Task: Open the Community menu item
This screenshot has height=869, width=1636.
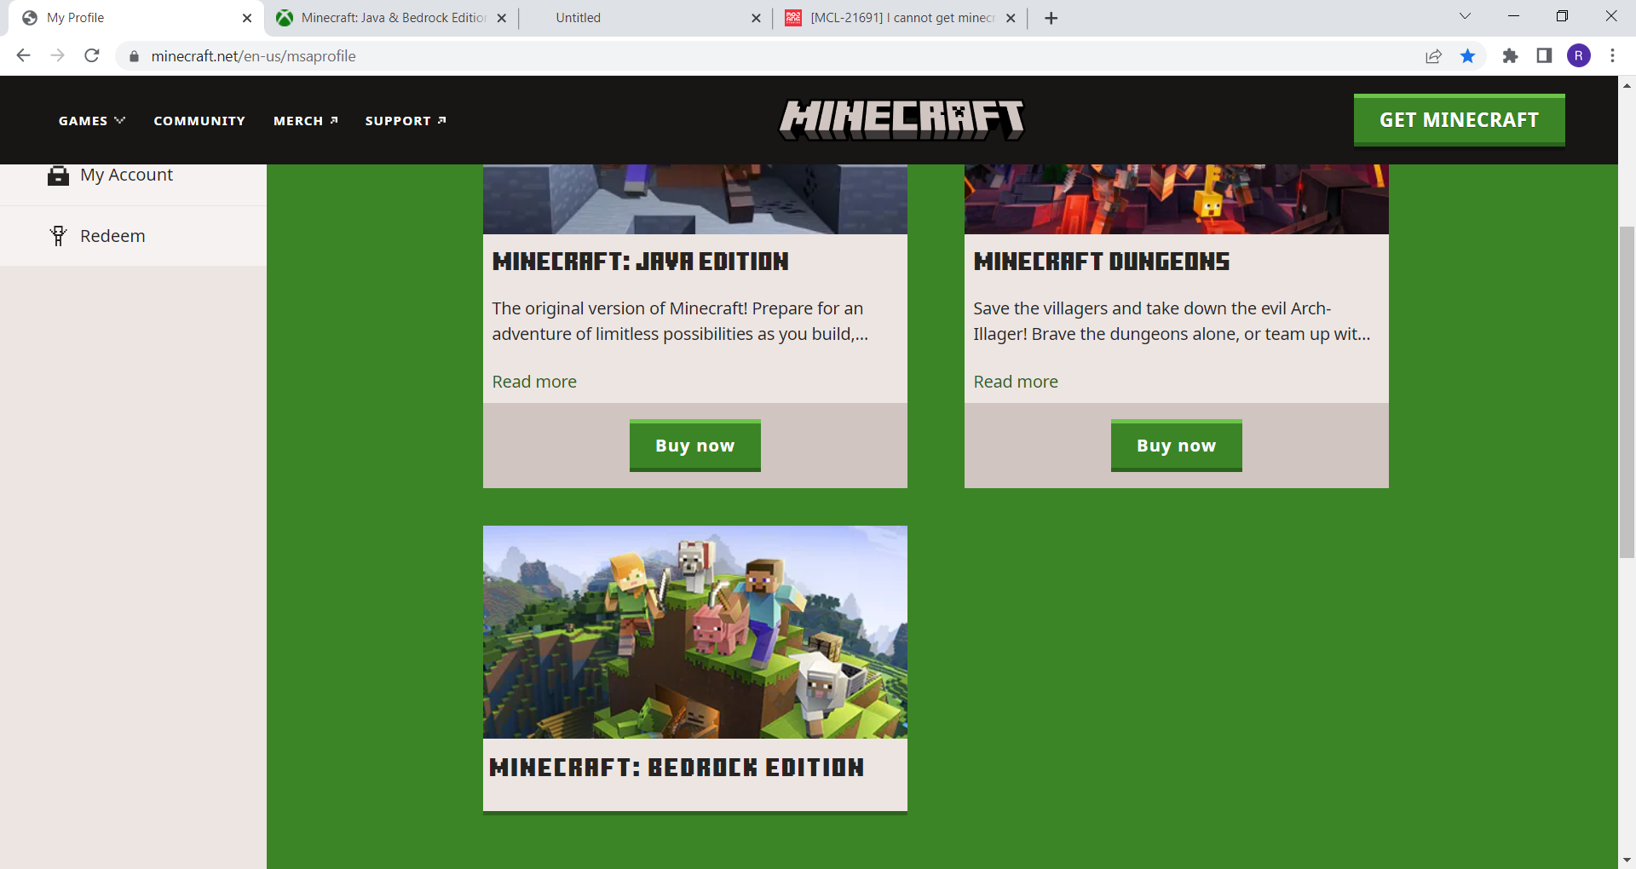Action: 199,121
